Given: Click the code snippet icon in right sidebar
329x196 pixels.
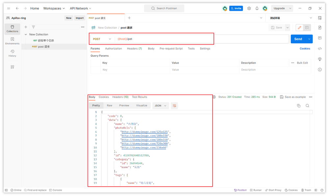Looking at the screenshot, I should coord(320,49).
